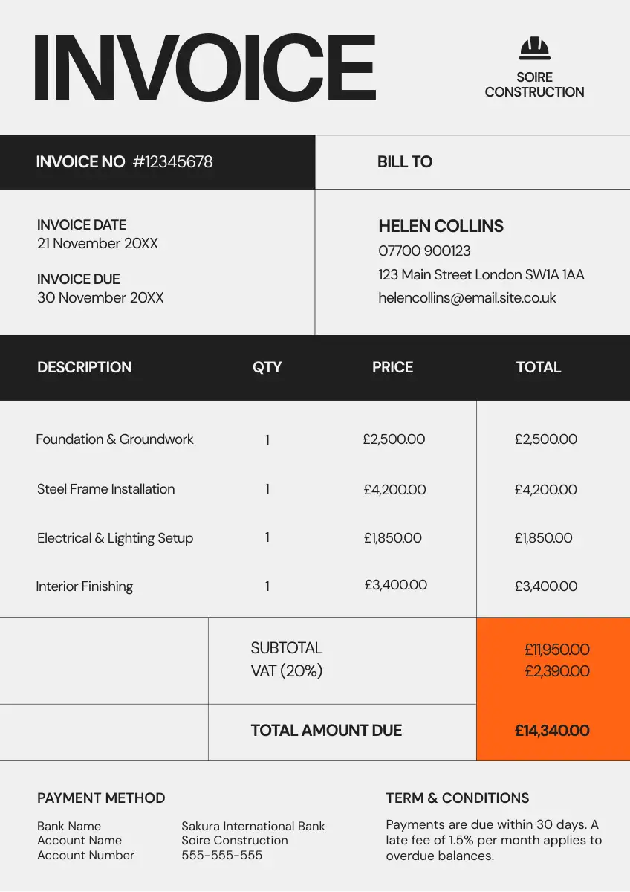Click the address 123 Main Street London
The height and width of the screenshot is (892, 630).
pos(481,275)
